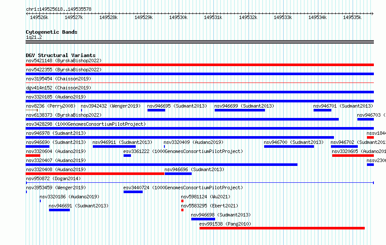The height and width of the screenshot is (245, 386).
Task: Click the blue bar under nsv946911
Action: (x=114, y=146)
